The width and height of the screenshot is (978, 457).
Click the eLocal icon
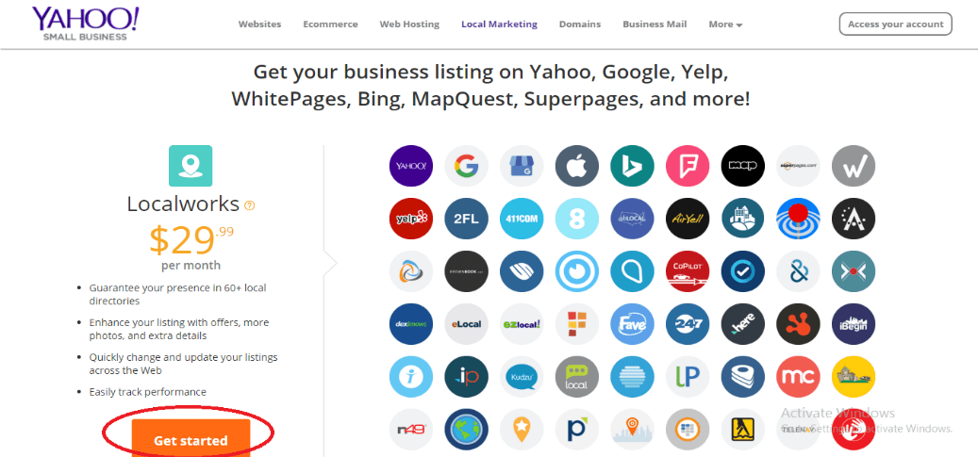pyautogui.click(x=466, y=324)
